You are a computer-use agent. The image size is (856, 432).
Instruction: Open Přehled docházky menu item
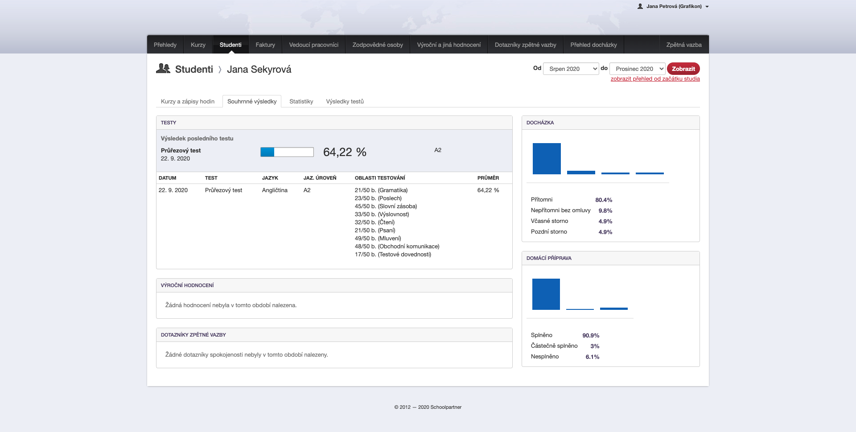click(x=593, y=45)
